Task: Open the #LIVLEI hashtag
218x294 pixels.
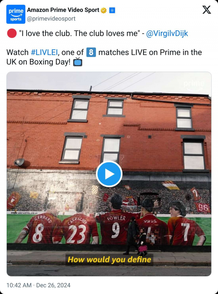Action: click(x=44, y=52)
